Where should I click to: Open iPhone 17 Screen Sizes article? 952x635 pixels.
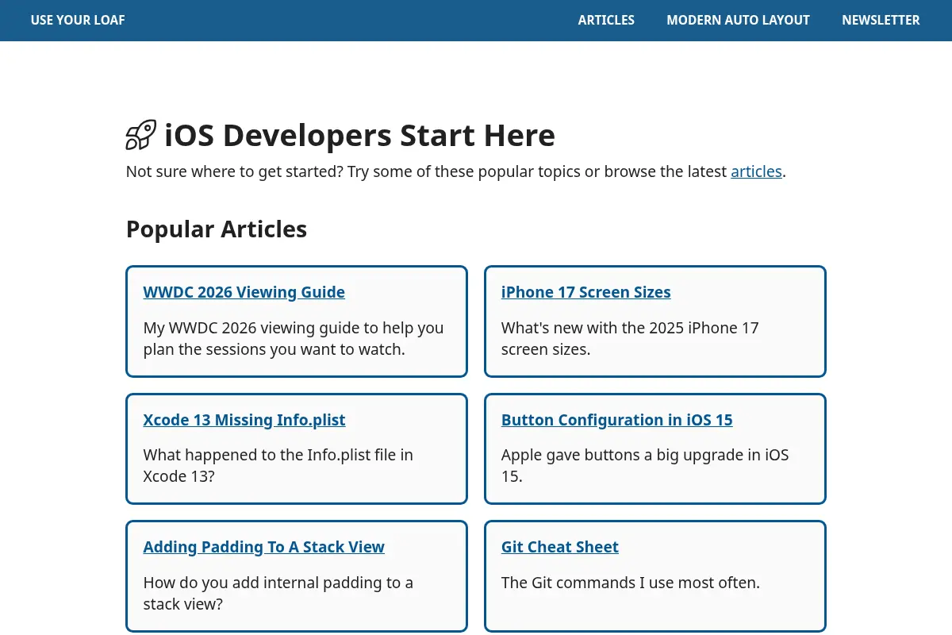coord(585,292)
